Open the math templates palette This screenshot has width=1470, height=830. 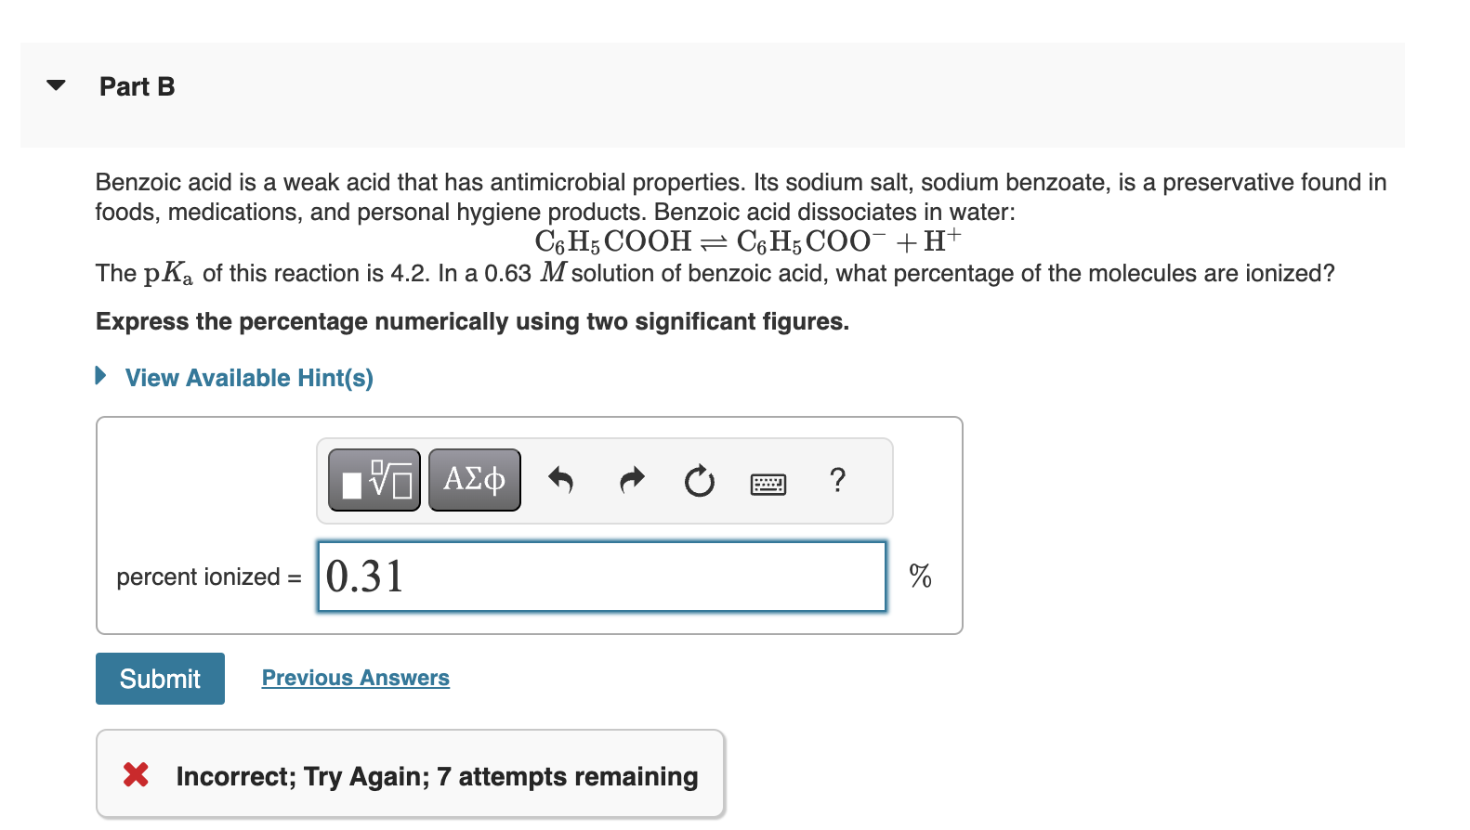point(373,479)
